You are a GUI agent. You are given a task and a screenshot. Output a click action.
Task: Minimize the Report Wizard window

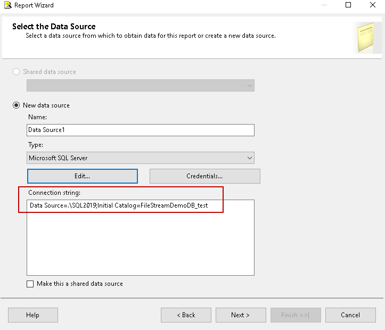324,5
